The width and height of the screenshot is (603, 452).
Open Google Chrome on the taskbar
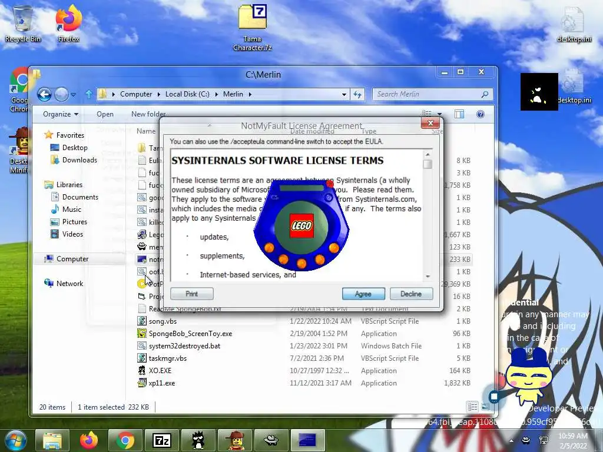(x=125, y=440)
